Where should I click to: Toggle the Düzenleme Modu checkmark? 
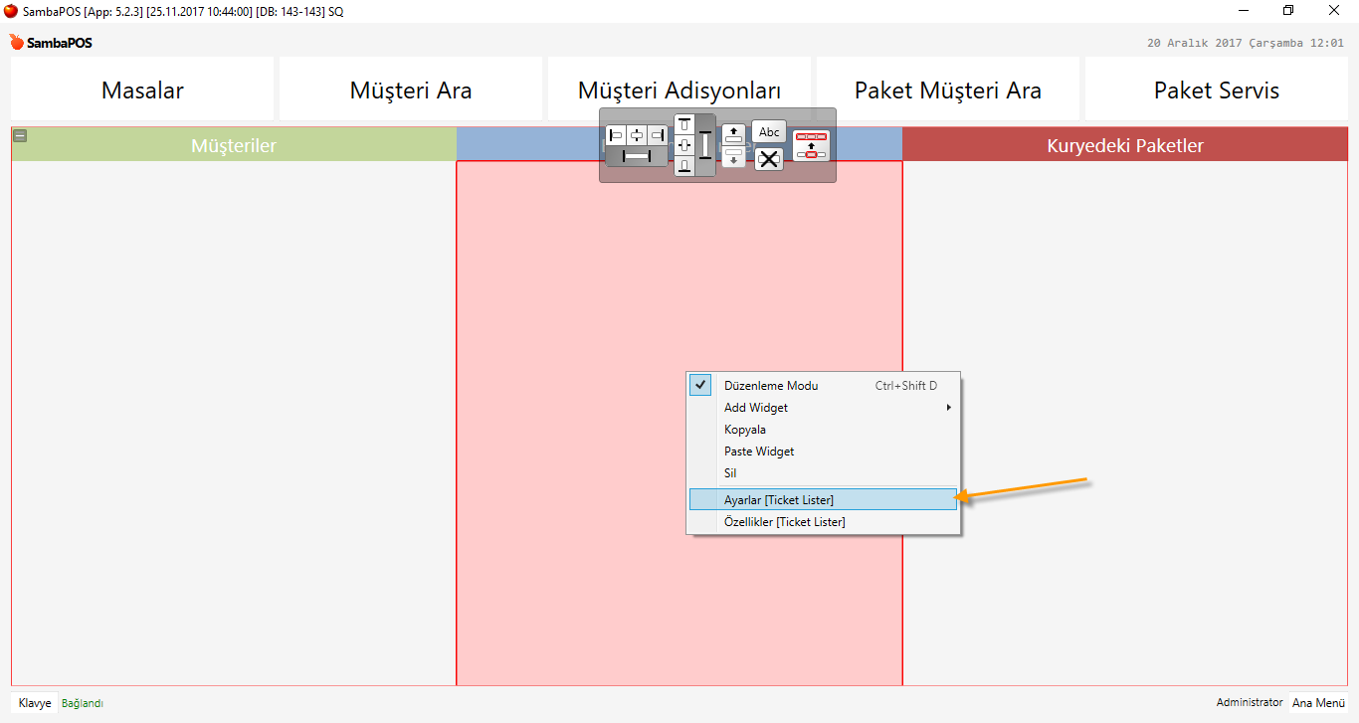pyautogui.click(x=701, y=386)
